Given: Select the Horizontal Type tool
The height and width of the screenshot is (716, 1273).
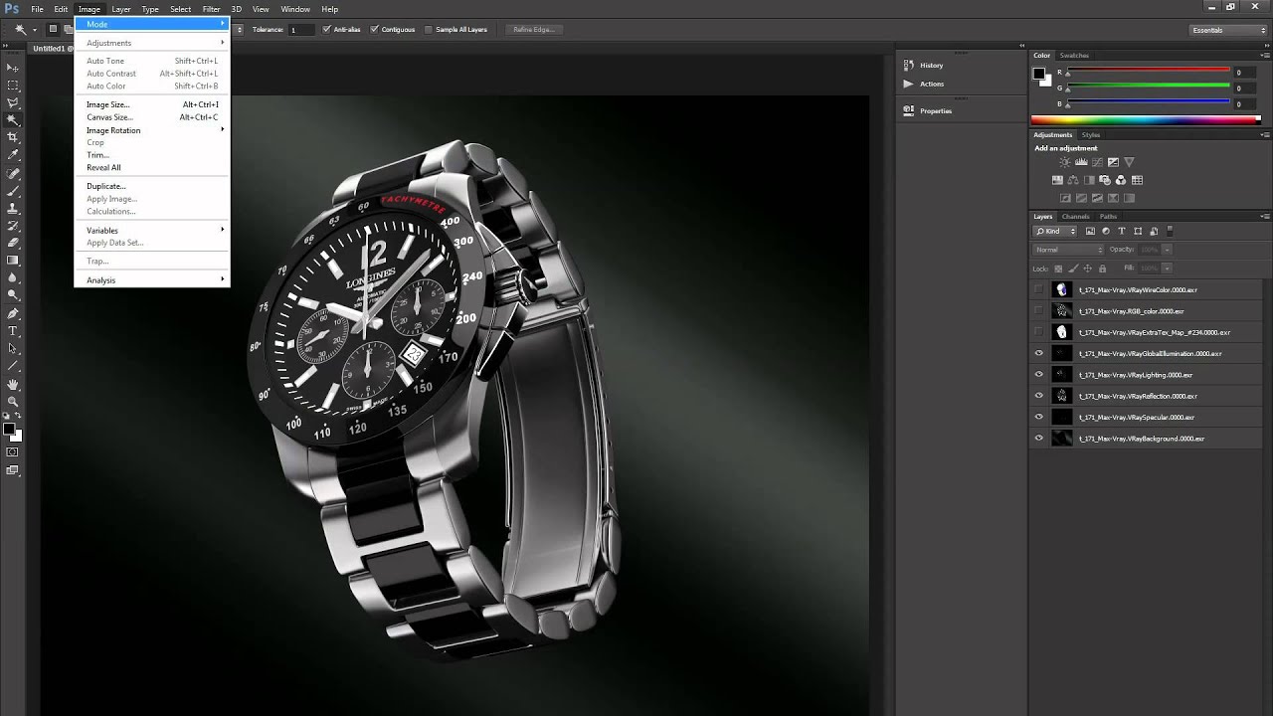Looking at the screenshot, I should click(13, 330).
